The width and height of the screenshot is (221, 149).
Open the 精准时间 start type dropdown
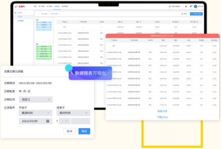[35, 113]
